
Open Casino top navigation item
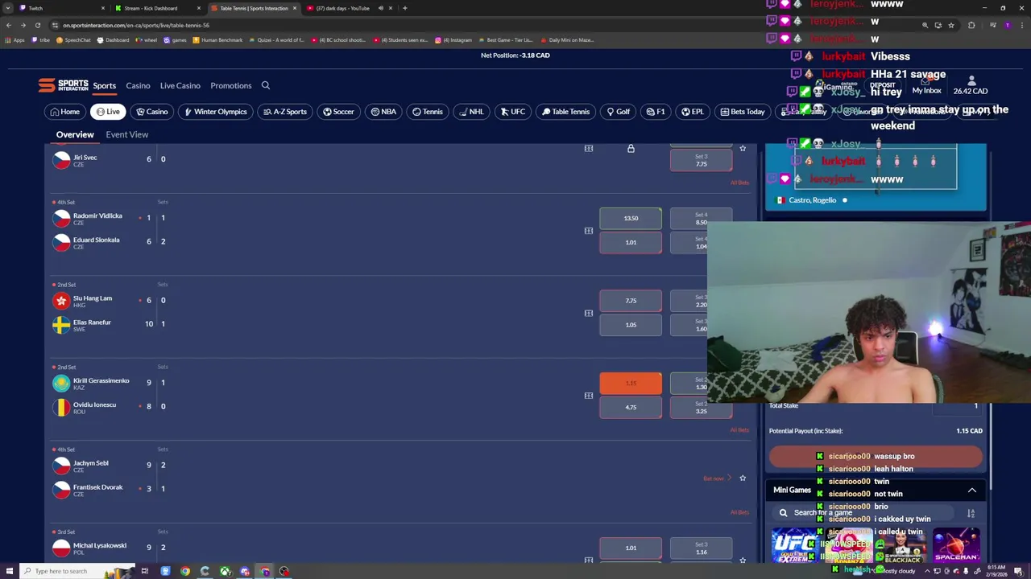[x=138, y=85]
